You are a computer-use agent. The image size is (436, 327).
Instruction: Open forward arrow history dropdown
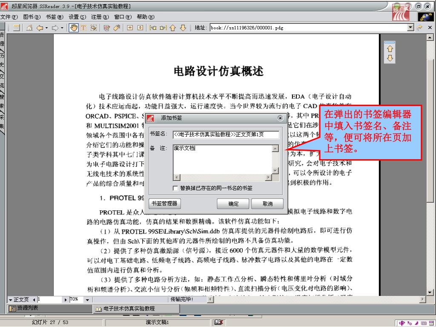tap(62, 28)
